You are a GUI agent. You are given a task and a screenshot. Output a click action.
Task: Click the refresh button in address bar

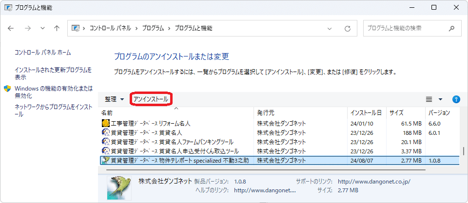coord(348,28)
